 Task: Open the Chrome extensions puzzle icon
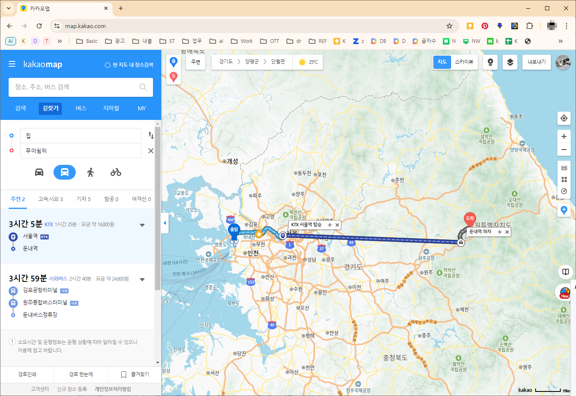coord(530,26)
